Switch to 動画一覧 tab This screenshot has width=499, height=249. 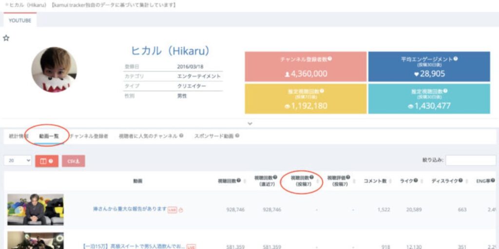pyautogui.click(x=49, y=136)
